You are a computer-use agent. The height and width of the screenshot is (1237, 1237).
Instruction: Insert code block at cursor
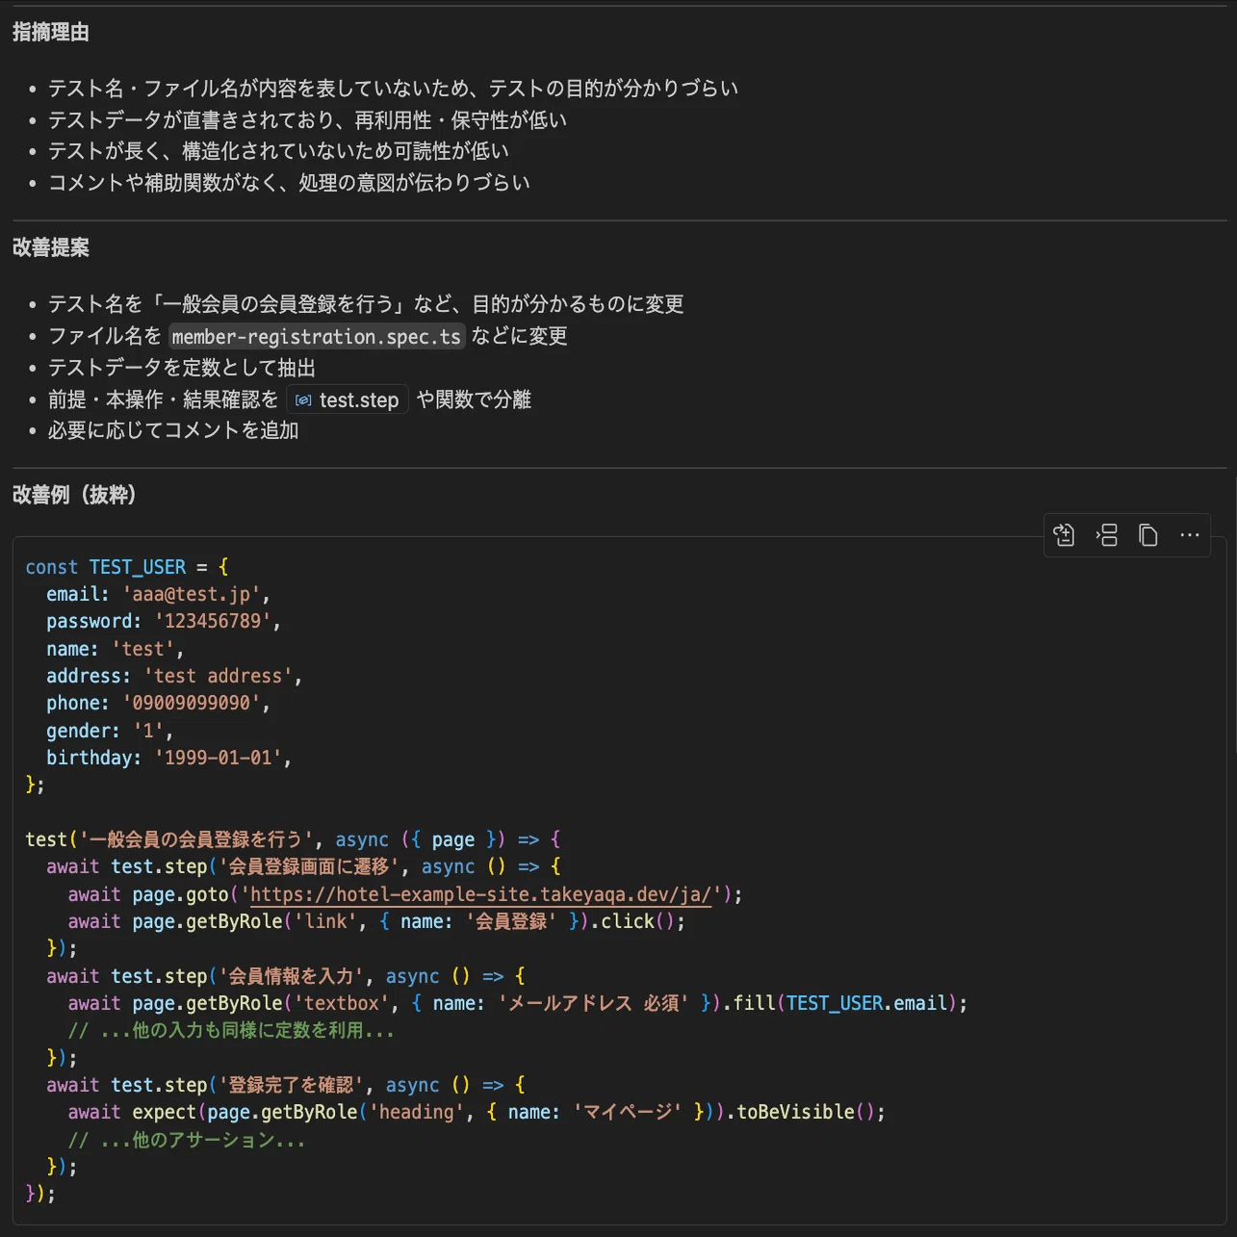pos(1106,535)
